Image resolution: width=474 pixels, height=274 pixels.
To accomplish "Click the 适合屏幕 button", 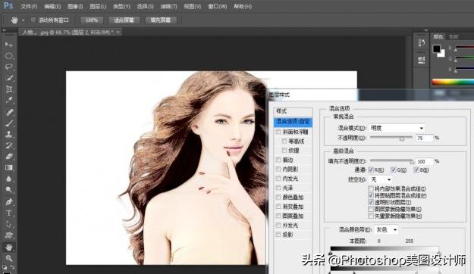I will click(124, 20).
